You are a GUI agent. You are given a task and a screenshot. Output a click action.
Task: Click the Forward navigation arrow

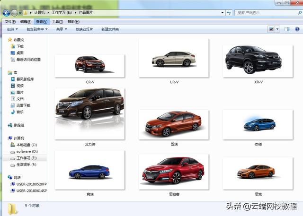coord(14,13)
